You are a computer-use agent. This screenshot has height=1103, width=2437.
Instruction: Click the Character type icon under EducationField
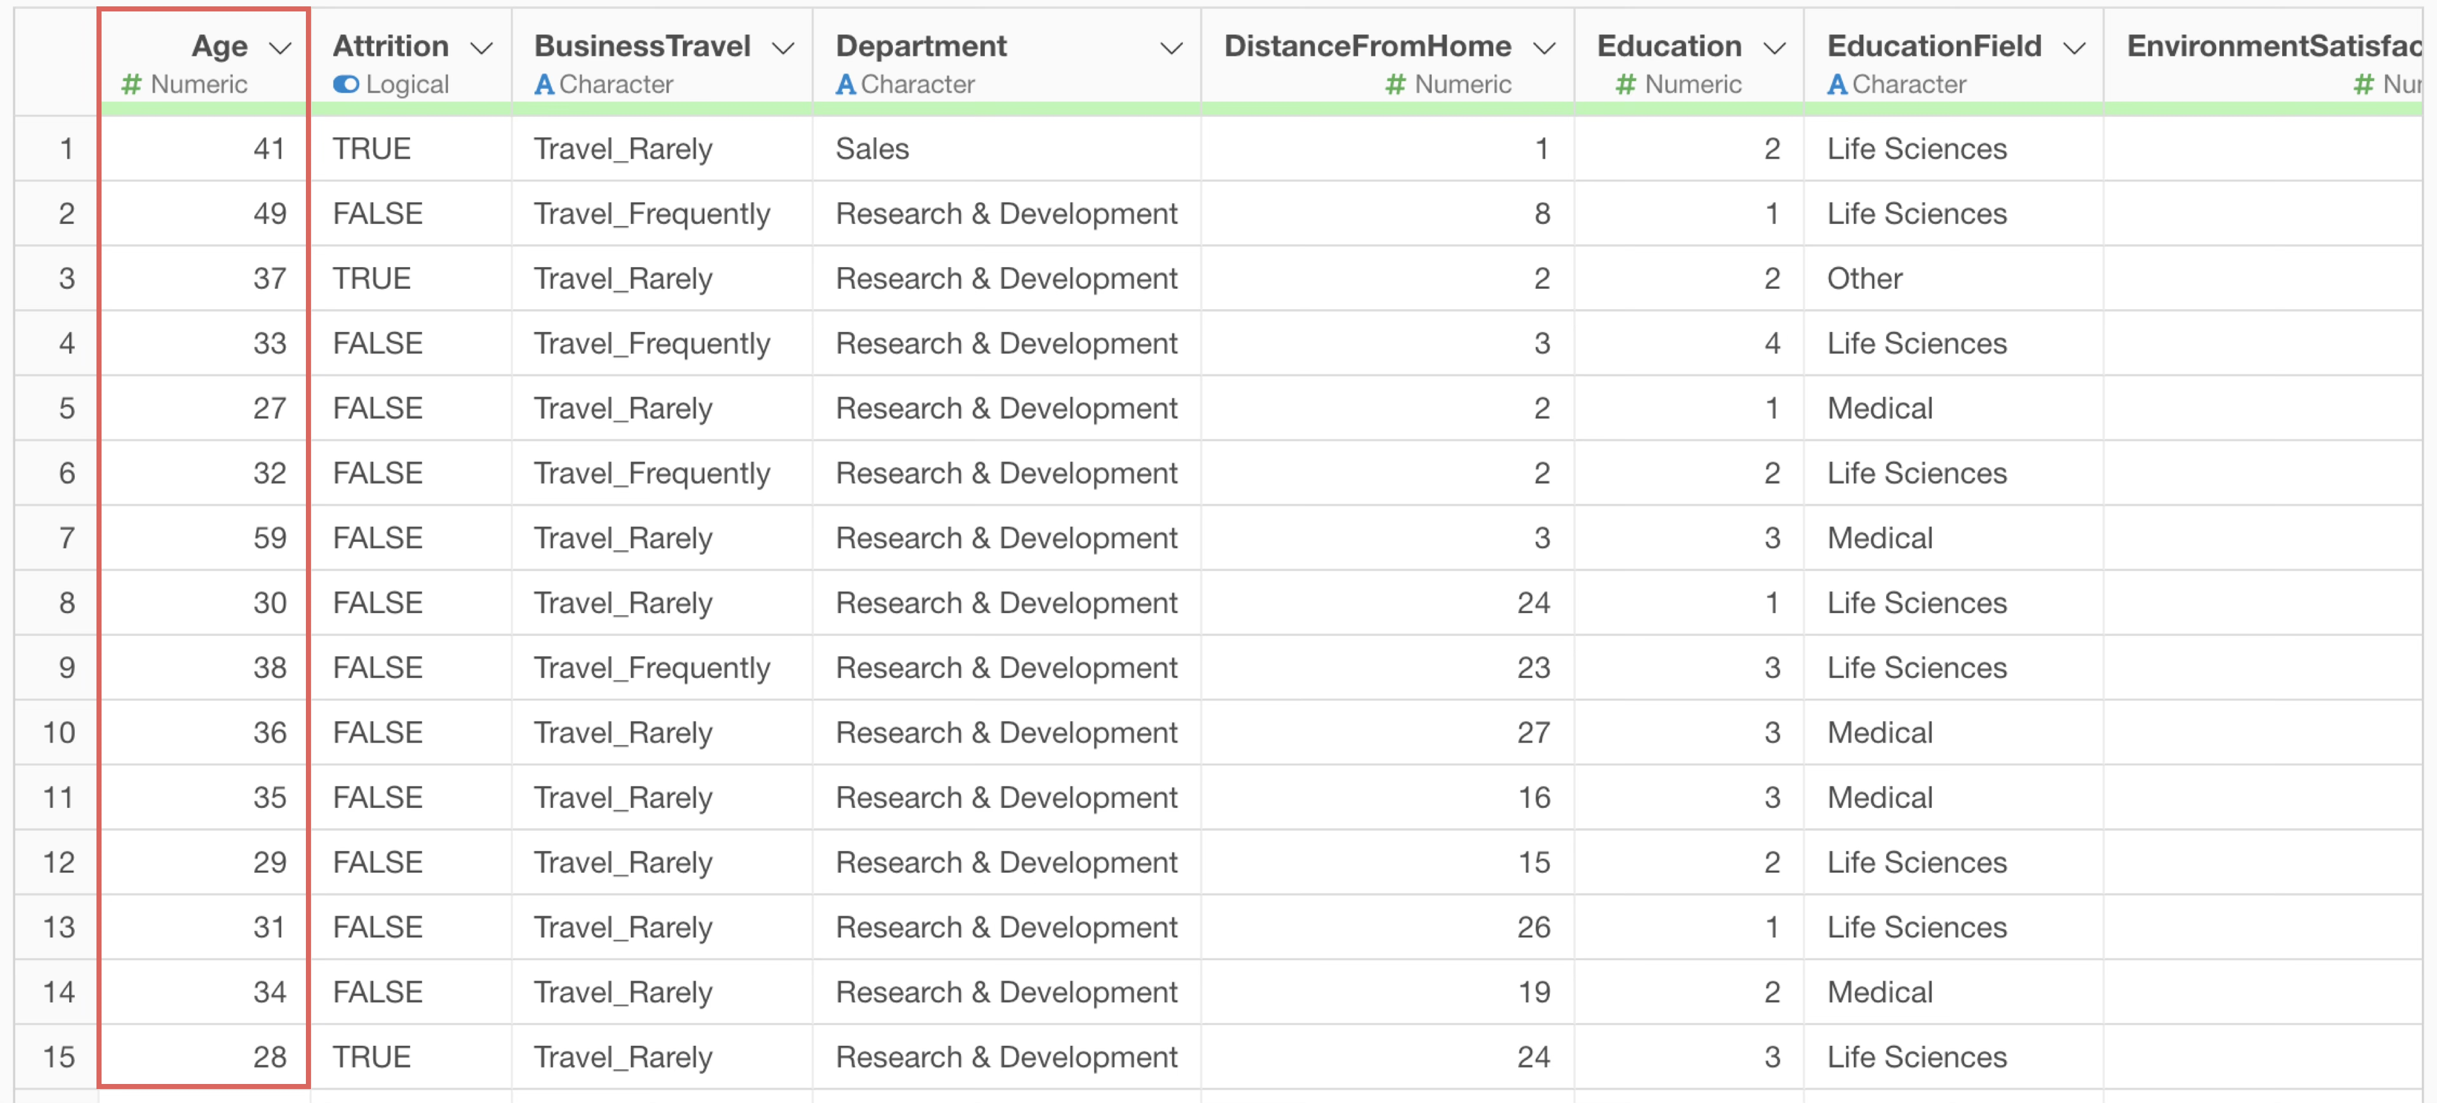click(x=1837, y=85)
